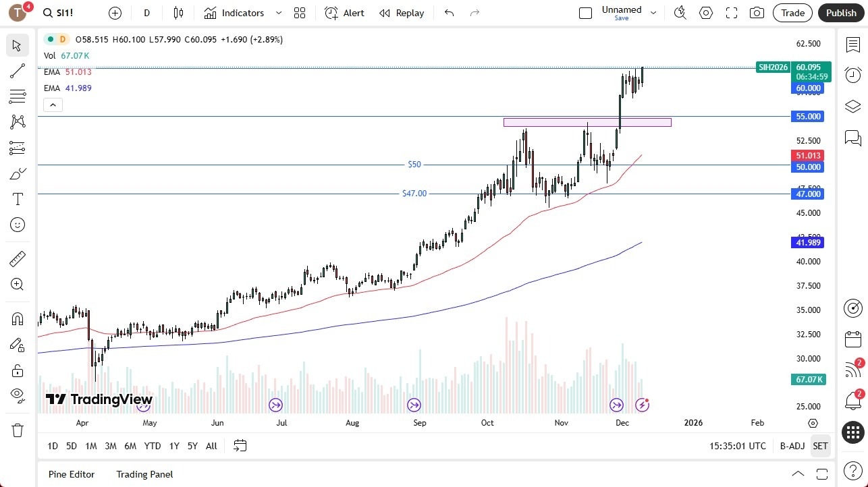Select the XABCD Pattern tool
Viewport: 868px width, 487px height.
coord(17,121)
